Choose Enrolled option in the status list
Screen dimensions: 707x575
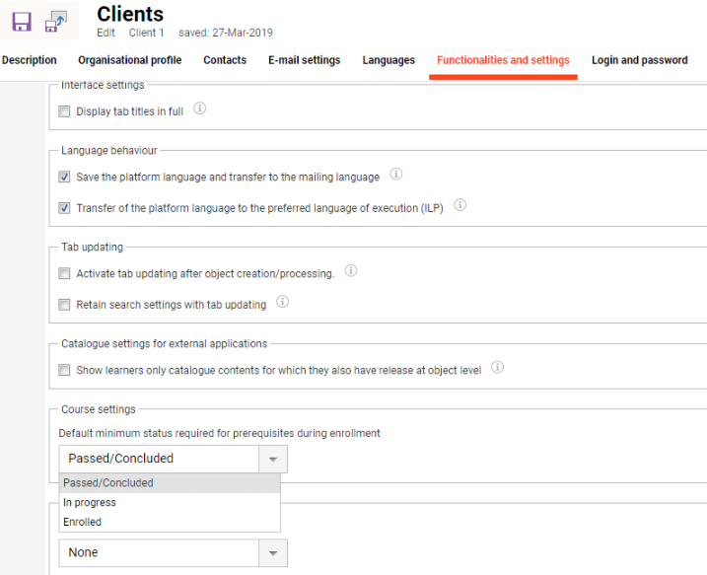click(83, 522)
